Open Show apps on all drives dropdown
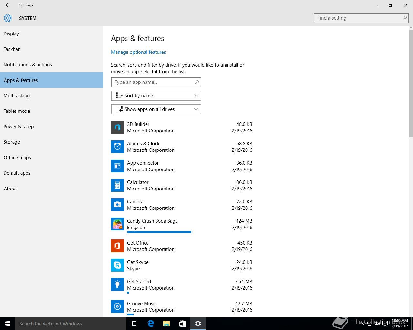Screen dimensions: 413x330 156,109
